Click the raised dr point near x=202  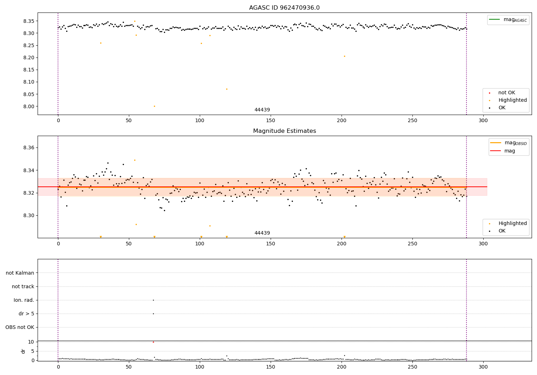[344, 355]
